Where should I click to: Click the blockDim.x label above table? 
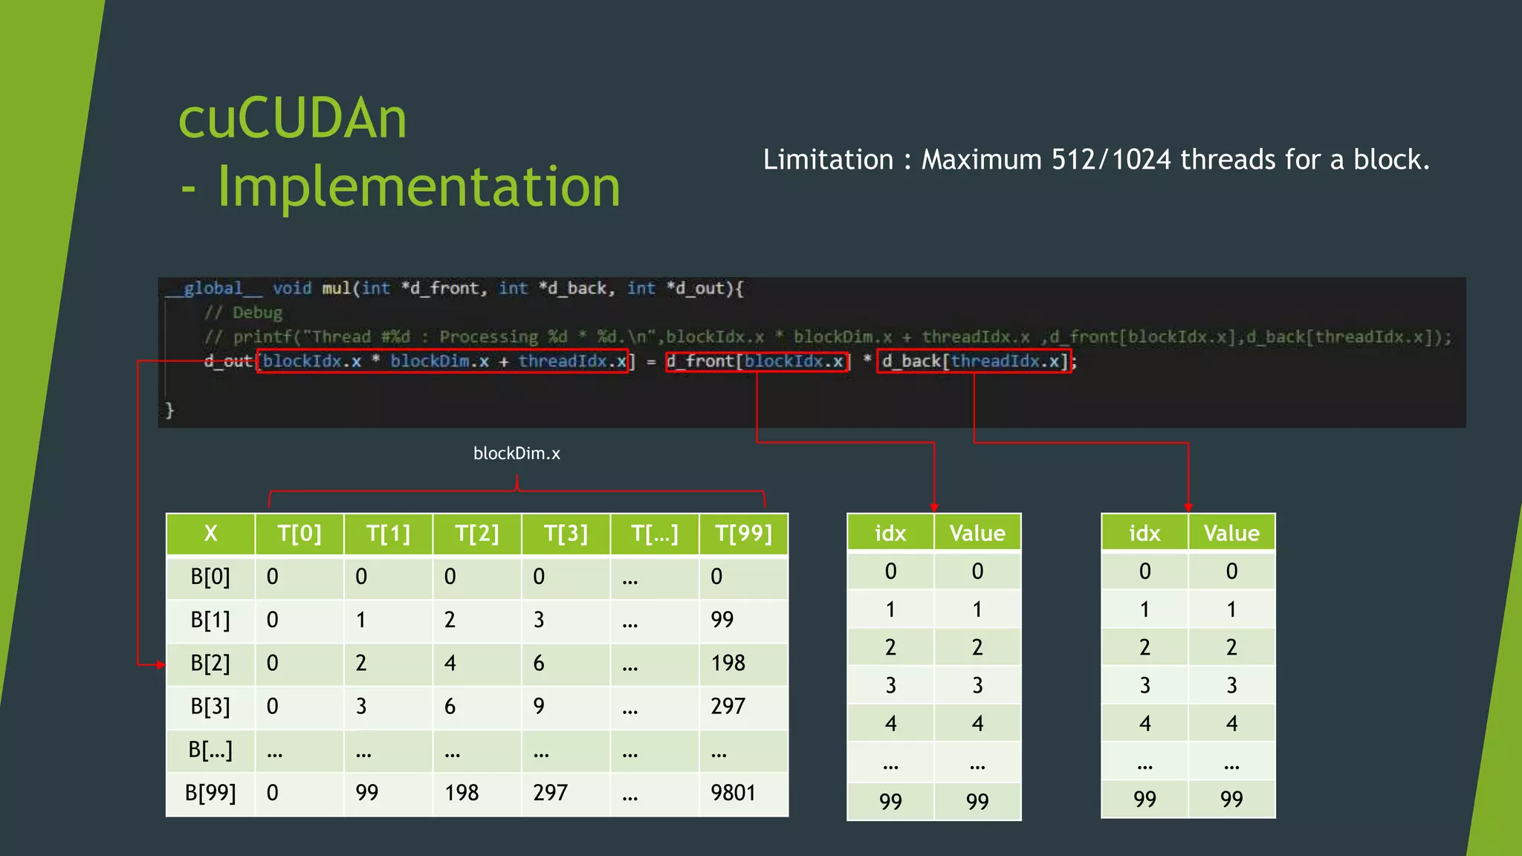tap(516, 453)
